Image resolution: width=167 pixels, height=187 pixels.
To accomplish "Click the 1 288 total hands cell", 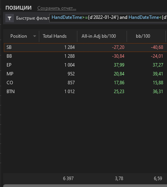I will pyautogui.click(x=70, y=56).
